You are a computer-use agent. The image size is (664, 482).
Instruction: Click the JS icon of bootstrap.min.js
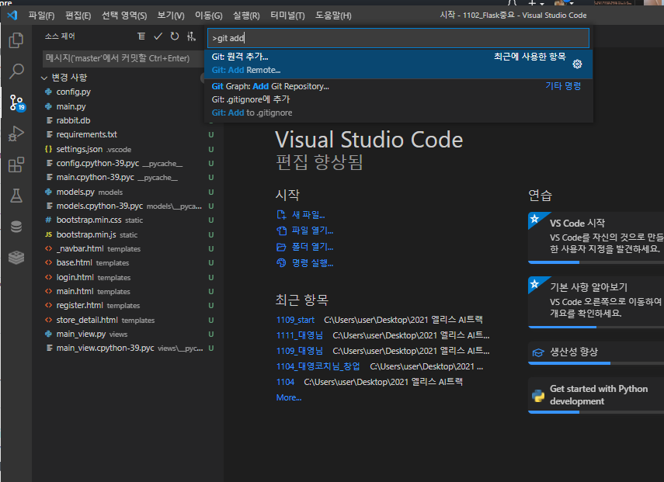pyautogui.click(x=49, y=234)
